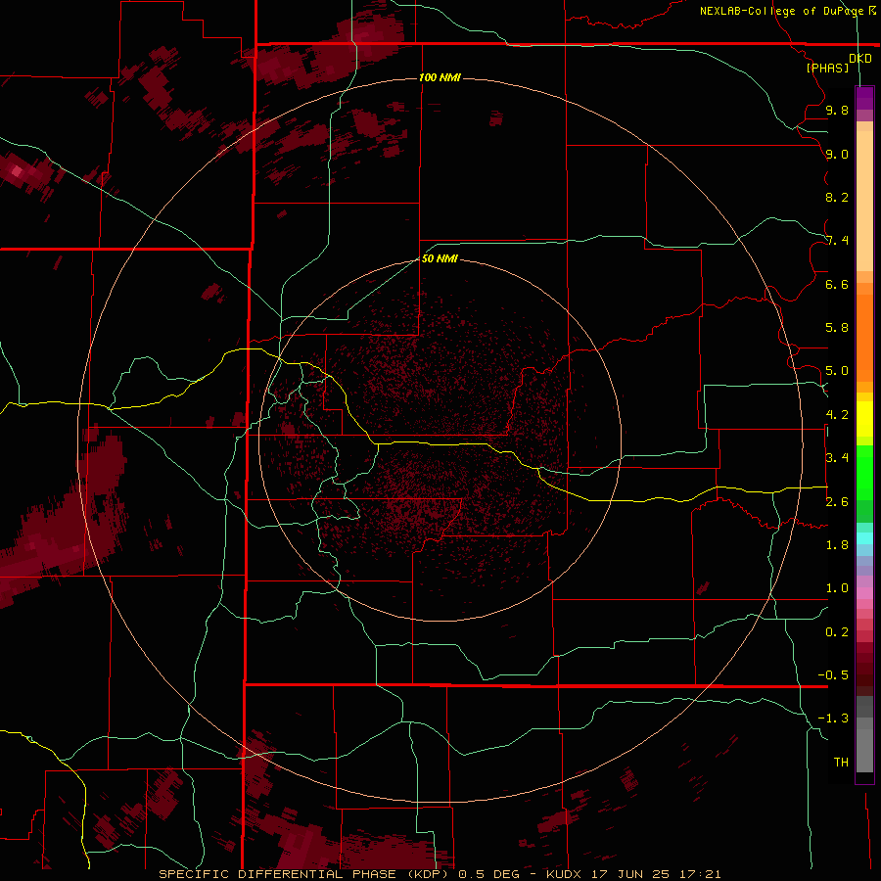Pick the cyan band beside 1.8

[x=864, y=538]
